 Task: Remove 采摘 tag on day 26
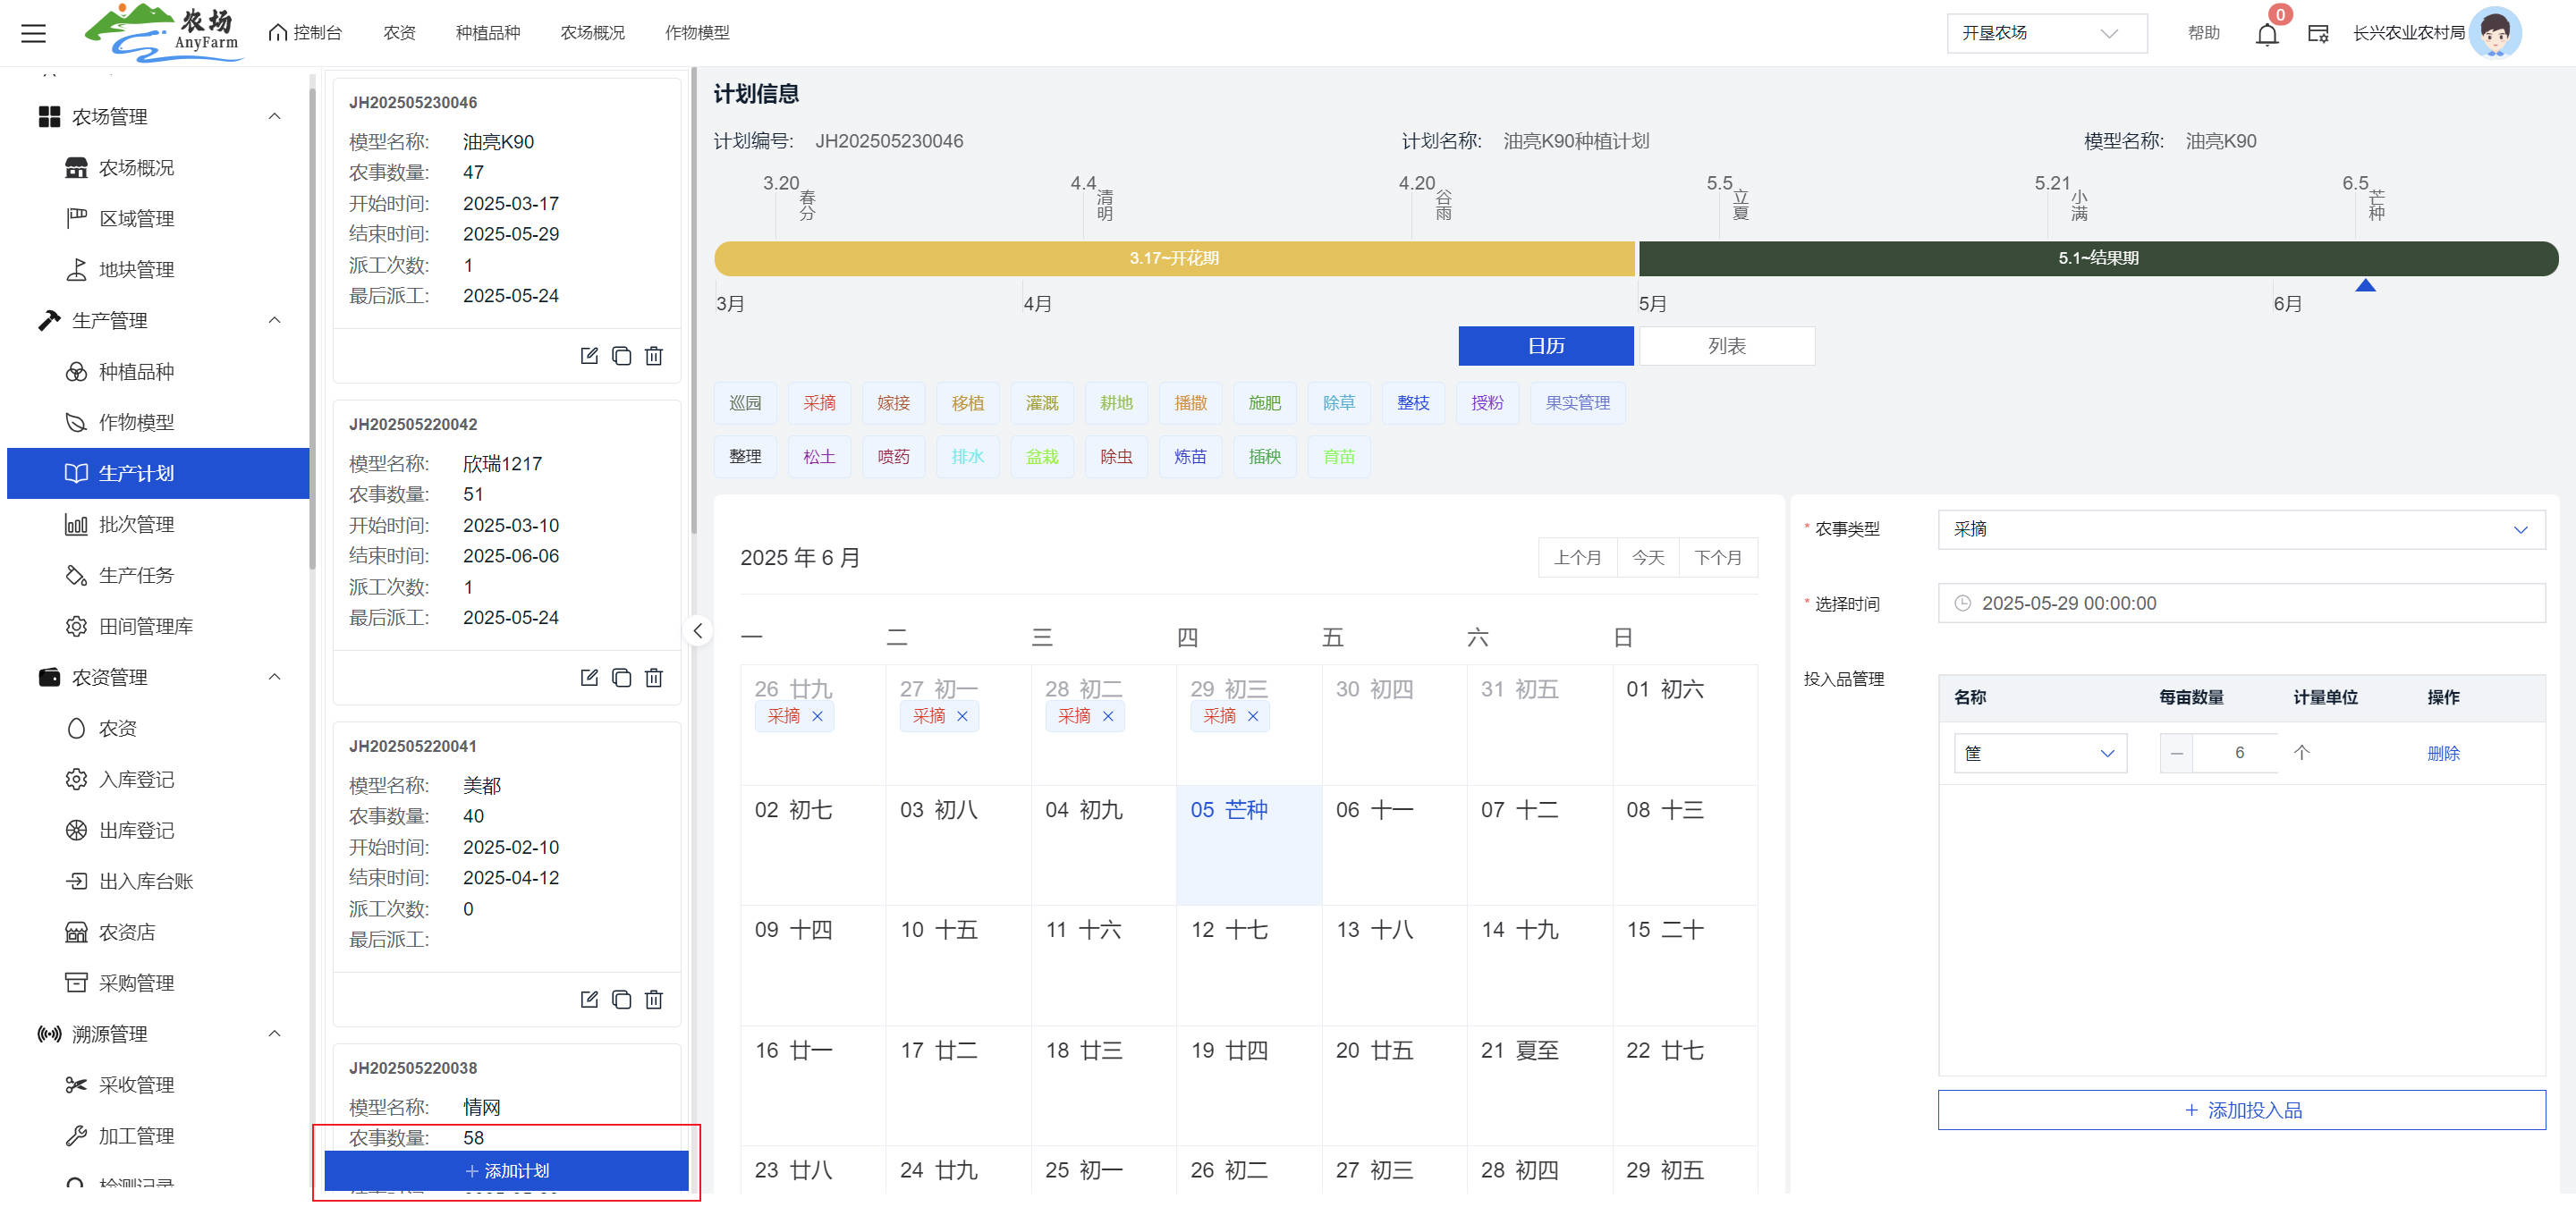(817, 716)
